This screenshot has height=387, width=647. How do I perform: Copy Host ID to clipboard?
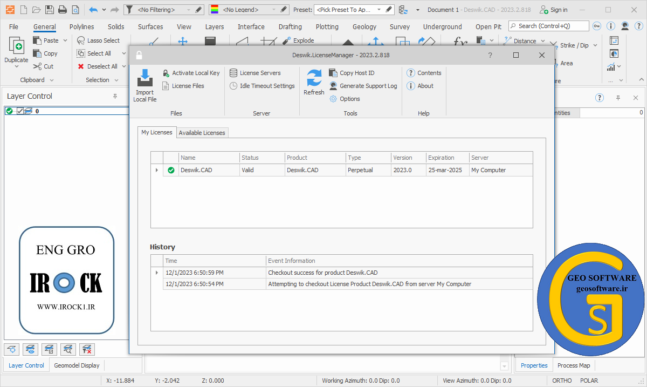click(352, 73)
